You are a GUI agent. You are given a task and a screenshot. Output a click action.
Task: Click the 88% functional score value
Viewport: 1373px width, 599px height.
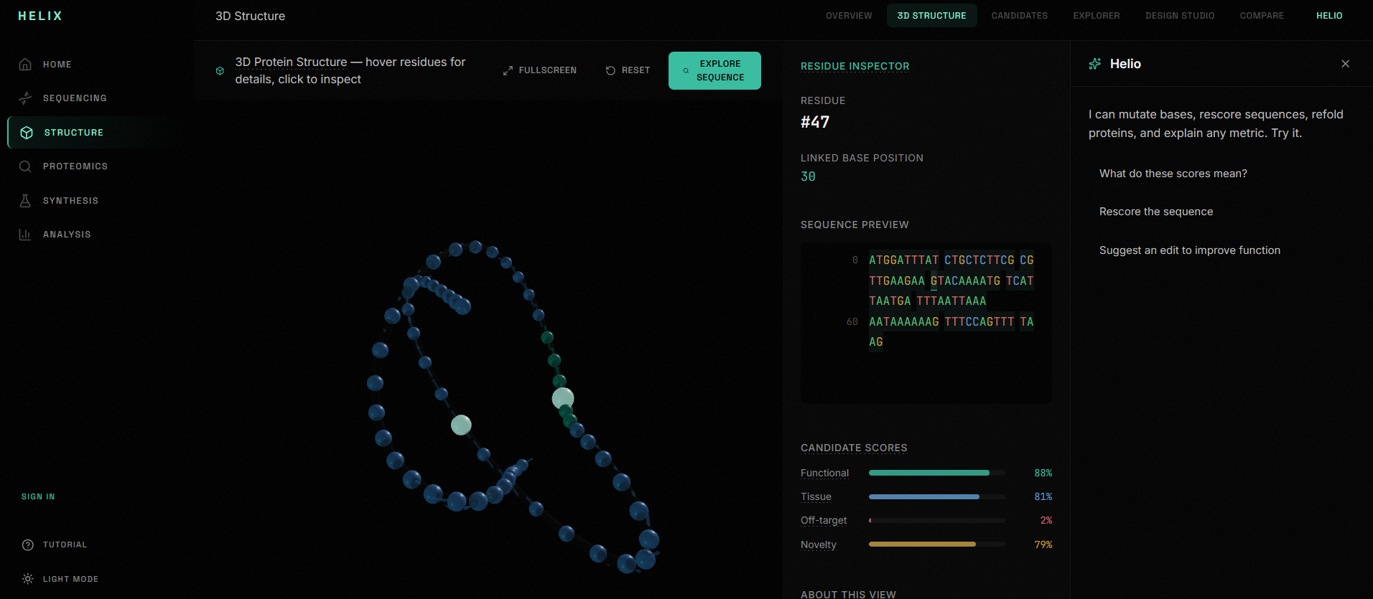(x=1043, y=473)
